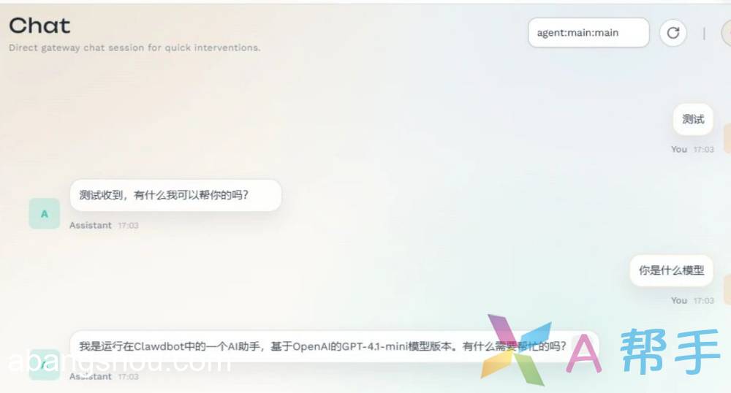Screen dimensions: 731x393
Task: Click the refresh chat button
Action: (673, 33)
